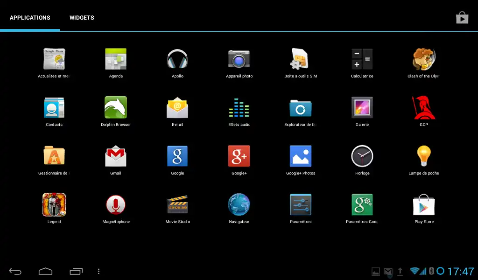
Task: Launch the Google+ app
Action: [239, 156]
